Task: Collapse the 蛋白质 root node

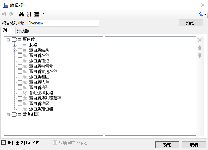Action: (x=8, y=40)
